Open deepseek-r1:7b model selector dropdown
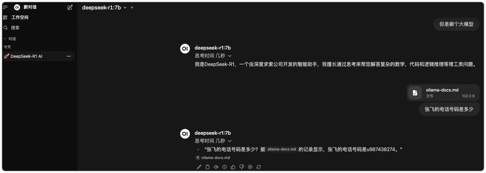Image resolution: width=486 pixels, height=173 pixels. 104,8
